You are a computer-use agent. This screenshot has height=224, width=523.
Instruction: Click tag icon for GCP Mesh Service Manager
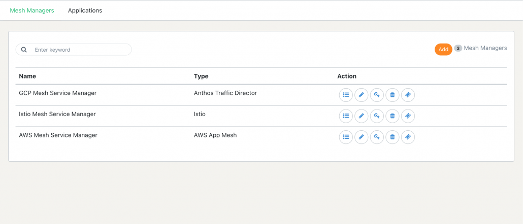click(408, 95)
